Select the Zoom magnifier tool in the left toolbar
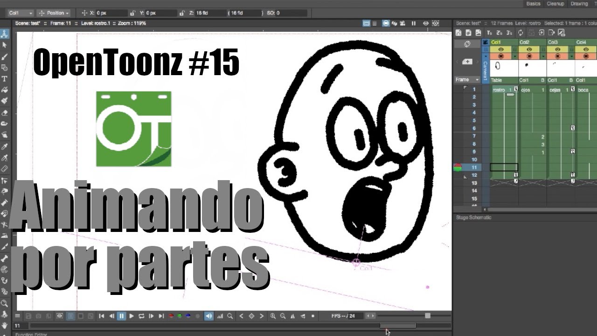The width and height of the screenshot is (597, 336). click(4, 303)
